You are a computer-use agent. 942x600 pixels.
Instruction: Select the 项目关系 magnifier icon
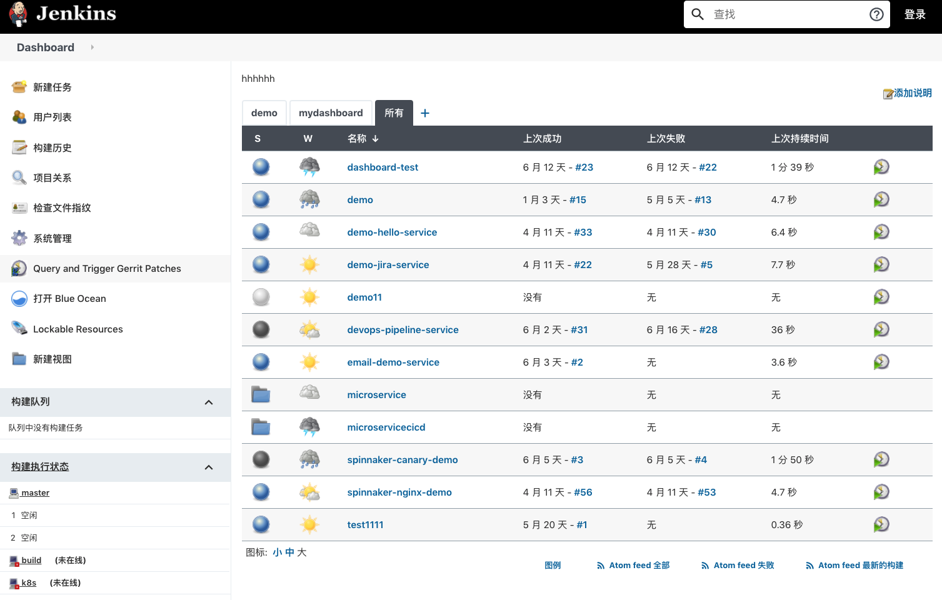click(19, 177)
